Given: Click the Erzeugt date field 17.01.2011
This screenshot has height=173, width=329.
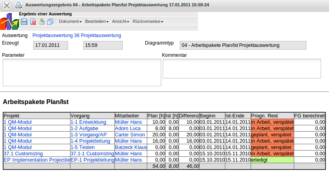Looking at the screenshot, I should click(51, 45).
